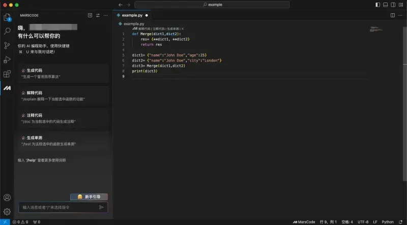Screen dimensions: 407x225
Task: Open notifications bell icon
Action: point(401,222)
